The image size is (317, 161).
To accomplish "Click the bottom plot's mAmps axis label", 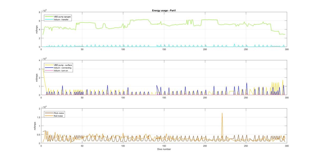I will [x=34, y=126].
